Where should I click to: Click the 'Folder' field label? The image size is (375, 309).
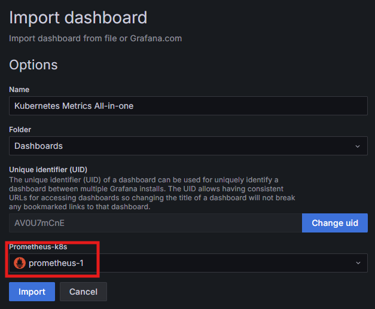[20, 130]
